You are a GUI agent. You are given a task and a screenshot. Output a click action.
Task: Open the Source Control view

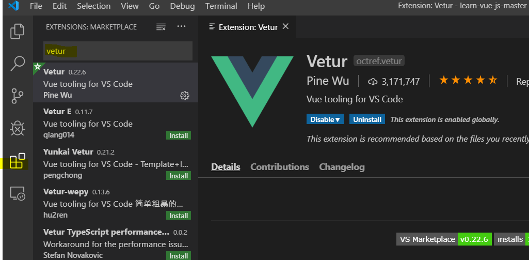pos(17,96)
